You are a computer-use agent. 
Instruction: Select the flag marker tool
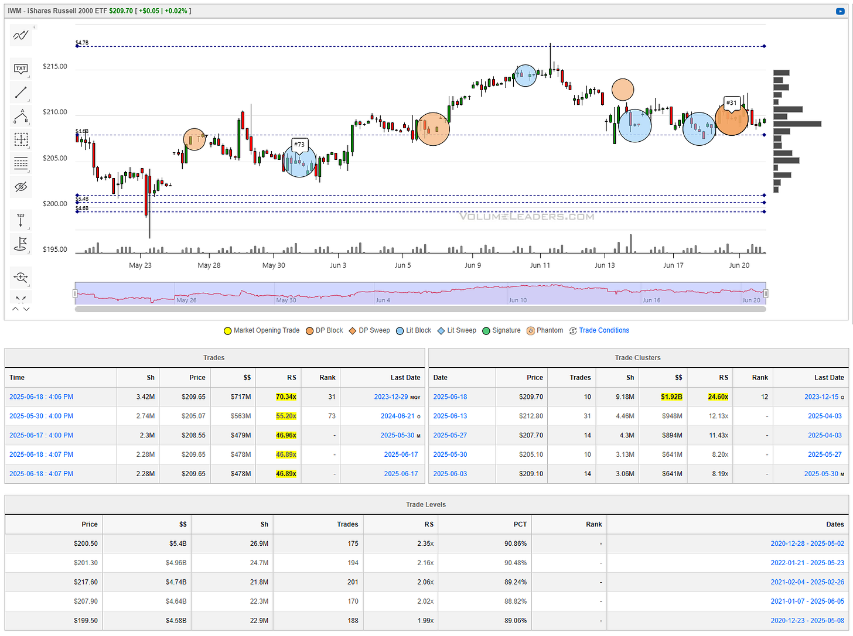[x=21, y=244]
